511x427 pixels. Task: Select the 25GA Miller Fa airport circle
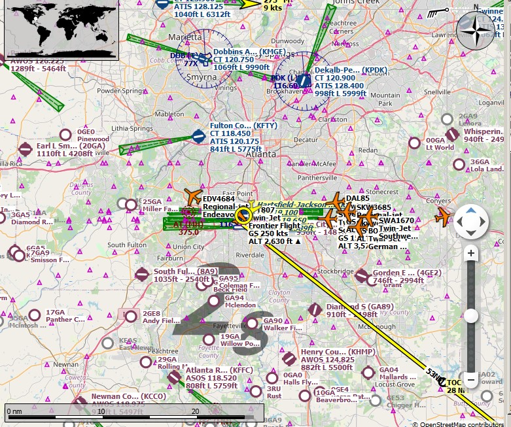(131, 205)
